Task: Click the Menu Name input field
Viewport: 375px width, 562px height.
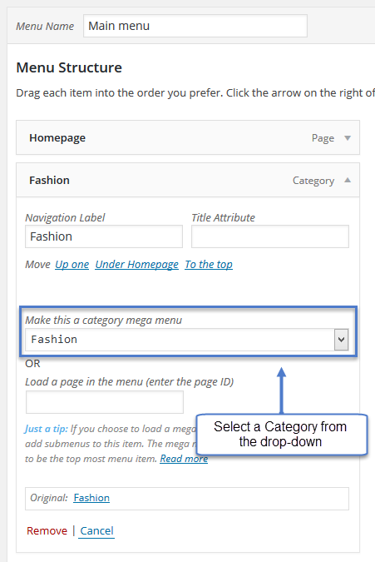Action: pyautogui.click(x=195, y=26)
